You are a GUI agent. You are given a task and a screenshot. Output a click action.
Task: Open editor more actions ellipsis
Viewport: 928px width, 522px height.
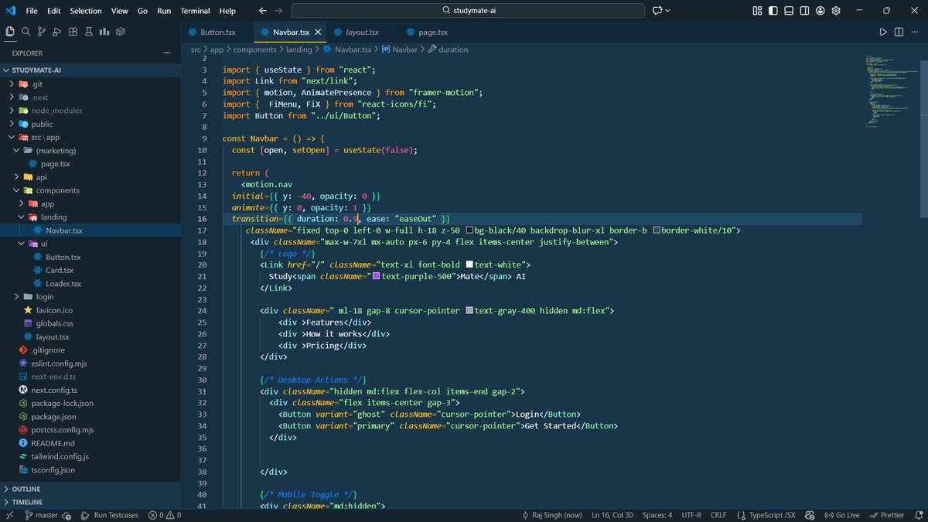click(914, 32)
